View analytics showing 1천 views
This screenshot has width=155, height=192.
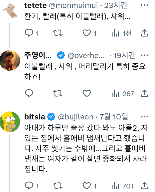point(122,33)
